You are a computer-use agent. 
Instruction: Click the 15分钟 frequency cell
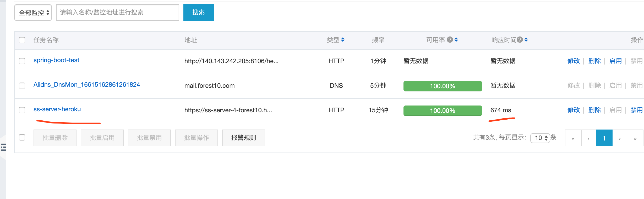[378, 110]
